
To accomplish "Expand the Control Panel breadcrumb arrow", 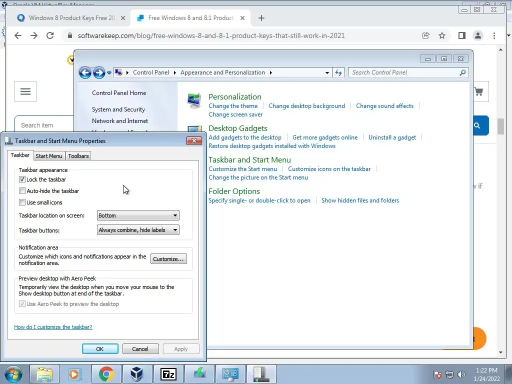I will 174,72.
